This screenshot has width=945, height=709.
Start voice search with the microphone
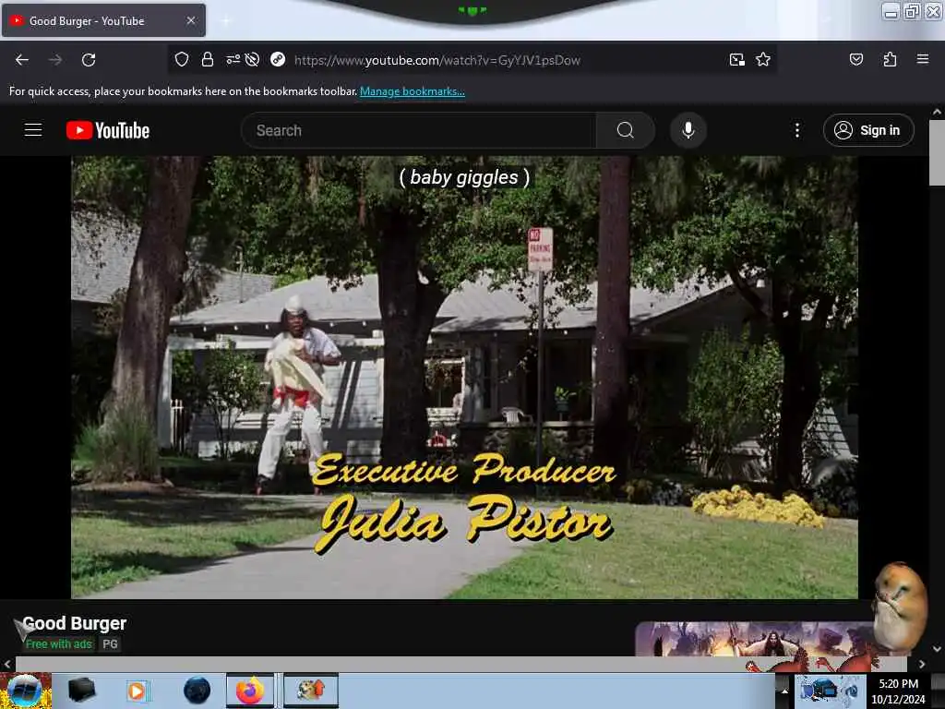[688, 130]
